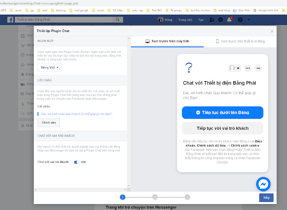This screenshot has height=210, width=287.
Task: Open the Chính sách dữ liệu link
Action: [211, 145]
